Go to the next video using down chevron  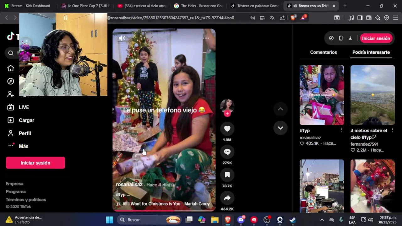coord(280,128)
